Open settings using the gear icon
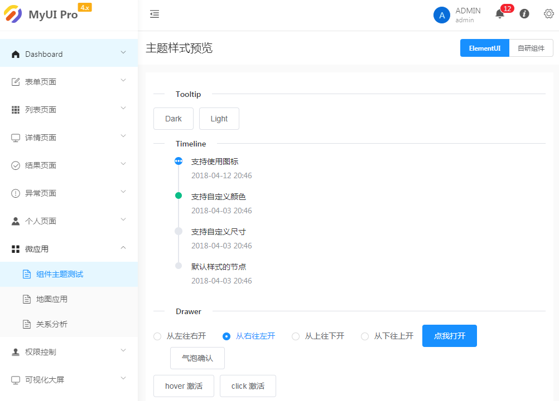Viewport: 559px width, 401px height. [549, 14]
